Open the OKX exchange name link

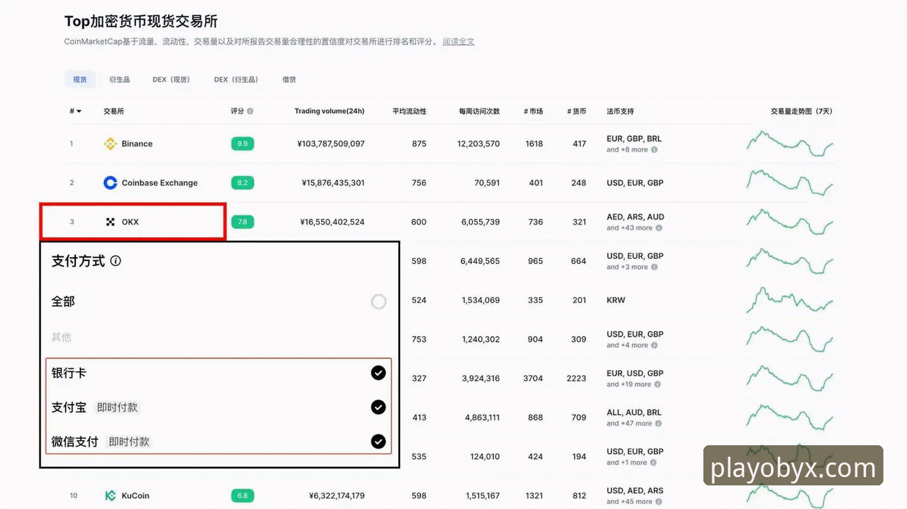(130, 222)
